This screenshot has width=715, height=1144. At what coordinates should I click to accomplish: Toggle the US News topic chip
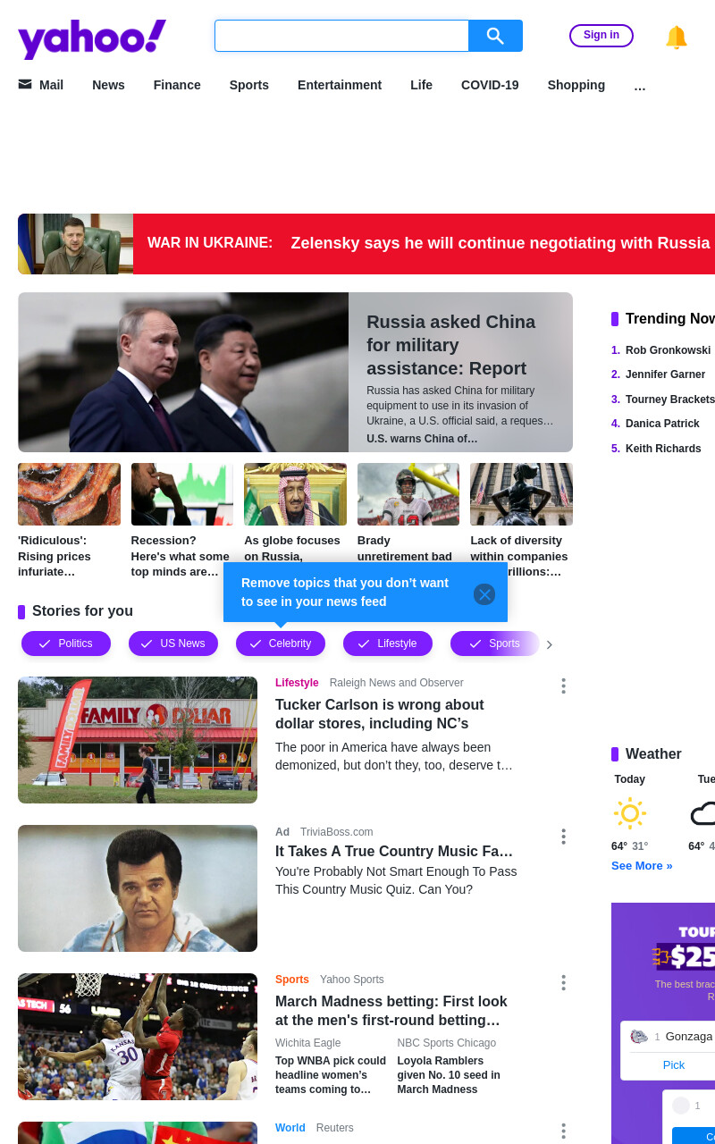click(x=173, y=643)
